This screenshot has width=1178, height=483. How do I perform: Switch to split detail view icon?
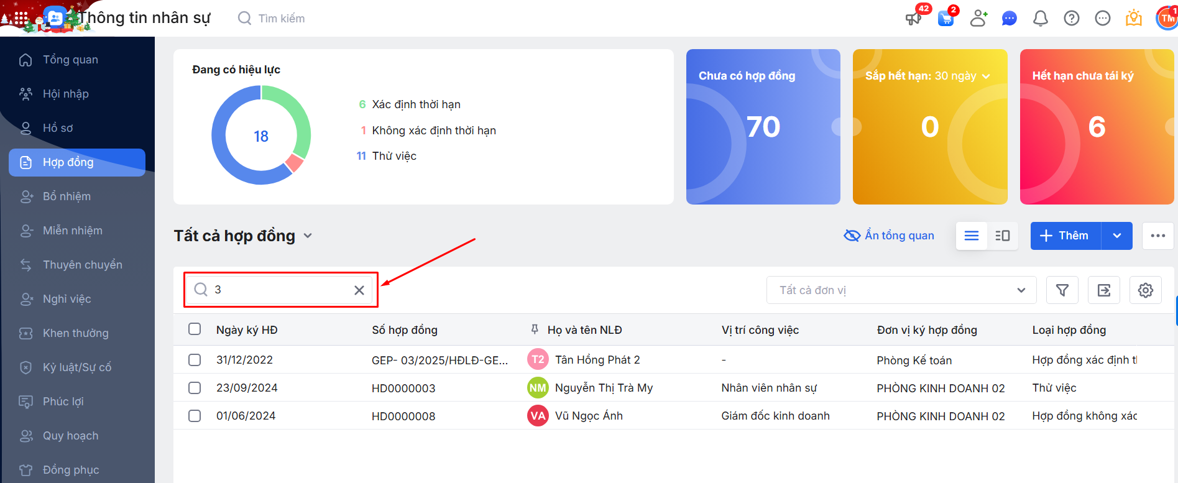click(x=1002, y=236)
